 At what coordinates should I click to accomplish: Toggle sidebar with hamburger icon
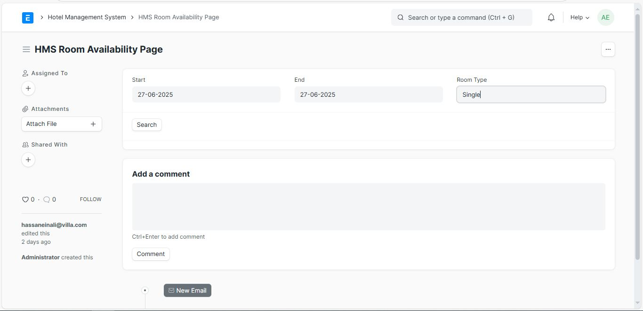26,49
